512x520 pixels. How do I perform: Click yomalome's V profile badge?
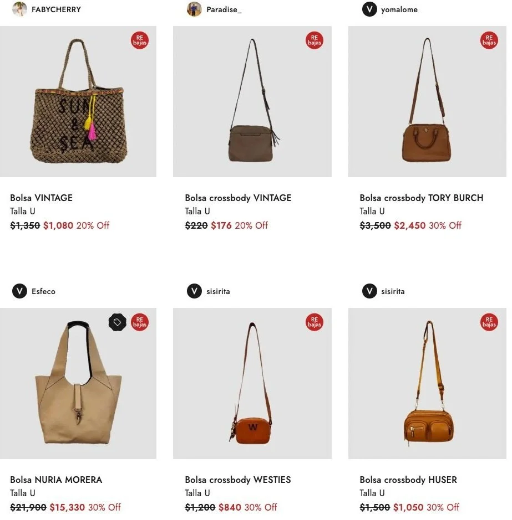pyautogui.click(x=369, y=9)
